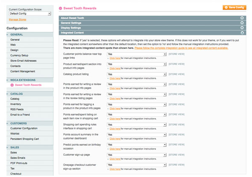Open dropdown for points earned for tagging a product
Screen dimensions: 252x177
coord(136,104)
